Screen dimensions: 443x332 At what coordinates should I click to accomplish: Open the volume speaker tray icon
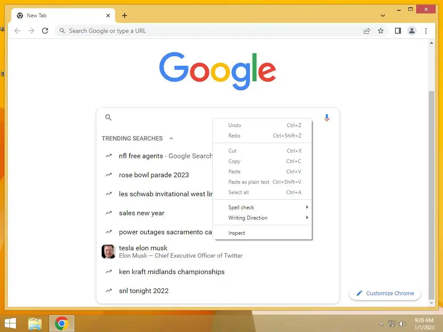[x=402, y=323]
